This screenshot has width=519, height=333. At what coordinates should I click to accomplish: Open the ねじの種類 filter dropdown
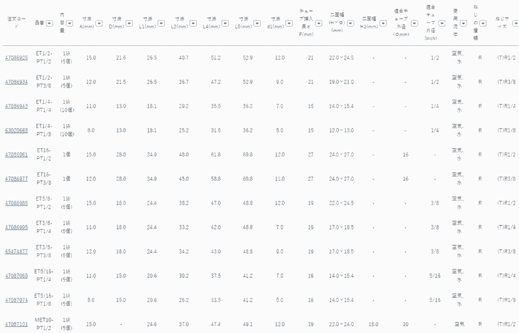(483, 23)
